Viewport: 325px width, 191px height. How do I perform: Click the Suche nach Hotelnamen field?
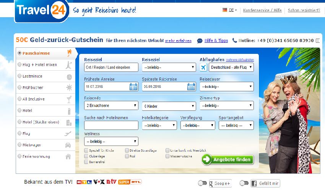[111, 125]
